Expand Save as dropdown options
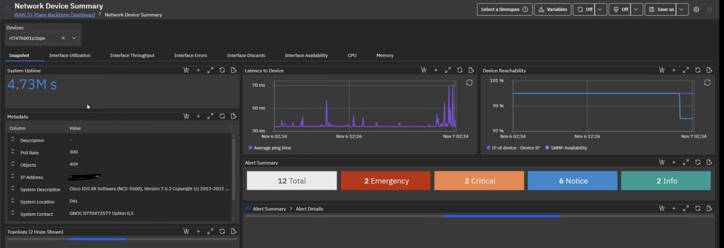Viewport: 724px width, 248px height. [681, 9]
